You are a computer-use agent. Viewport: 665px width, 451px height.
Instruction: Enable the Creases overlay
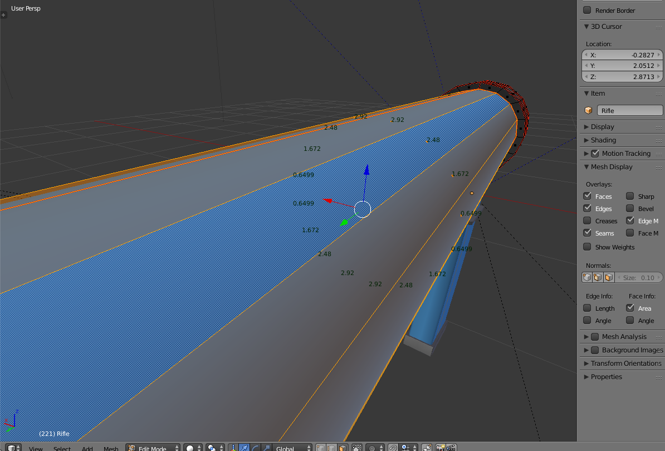[588, 220]
